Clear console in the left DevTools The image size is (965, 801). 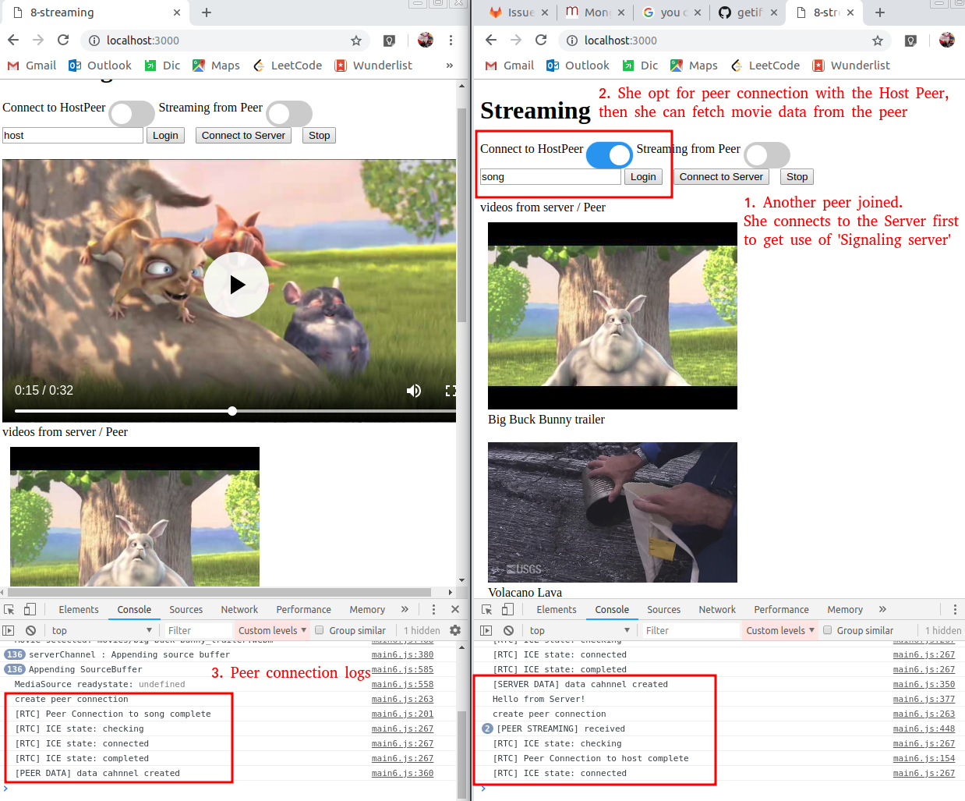(30, 630)
